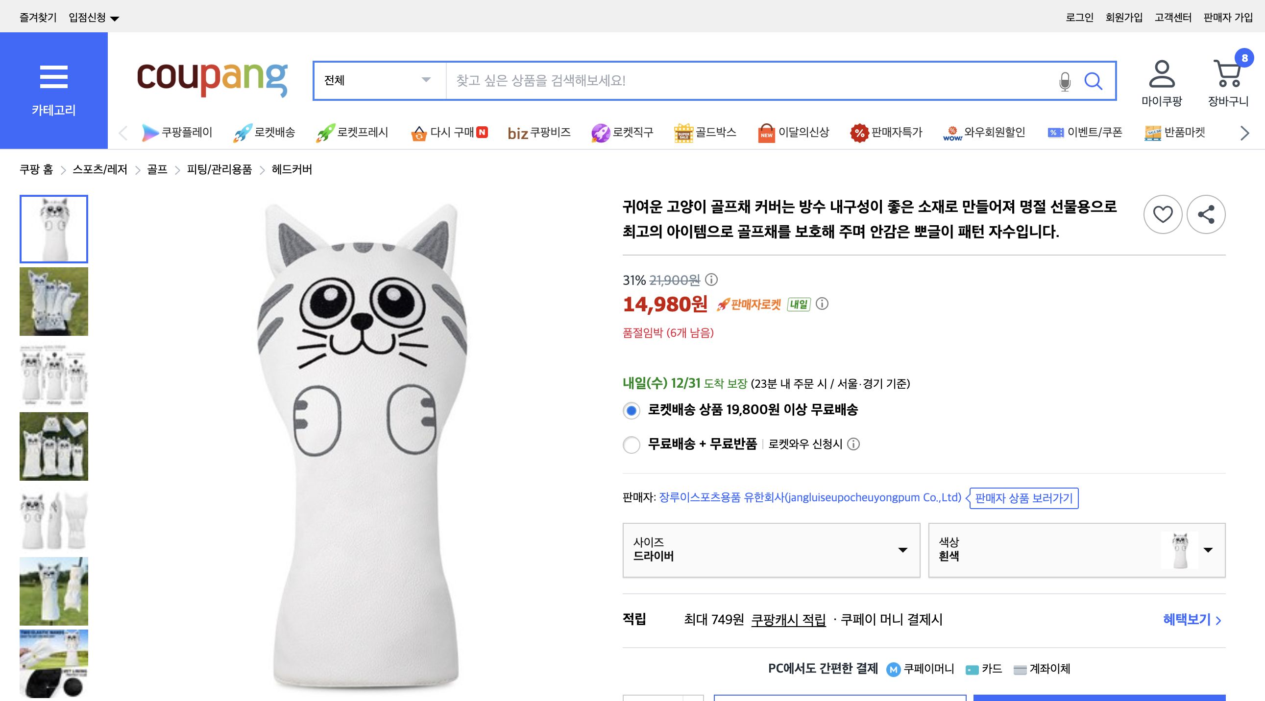Activate voice search microphone
1265x701 pixels.
pyautogui.click(x=1064, y=81)
